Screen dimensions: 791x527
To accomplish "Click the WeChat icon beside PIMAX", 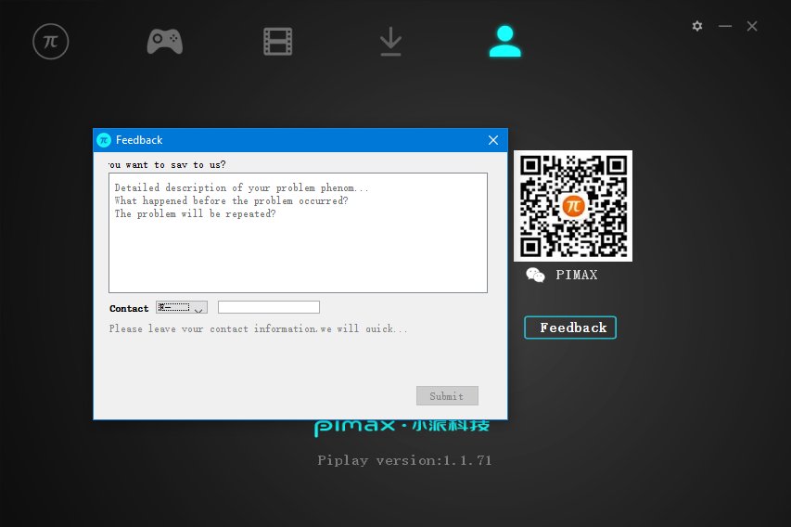I will coord(535,275).
